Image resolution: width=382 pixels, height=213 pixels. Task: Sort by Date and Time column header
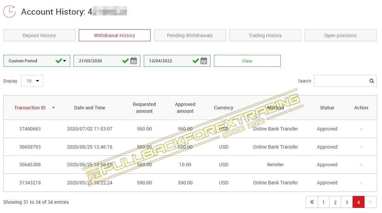90,108
